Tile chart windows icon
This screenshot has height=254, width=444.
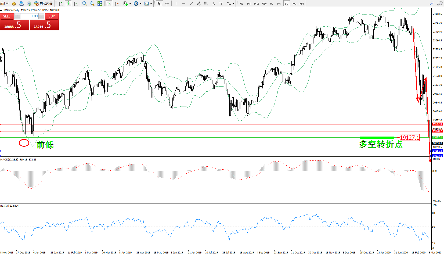tap(100, 3)
